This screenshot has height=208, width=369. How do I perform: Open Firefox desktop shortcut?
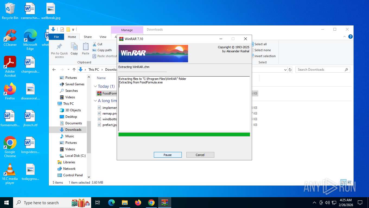coord(10,91)
